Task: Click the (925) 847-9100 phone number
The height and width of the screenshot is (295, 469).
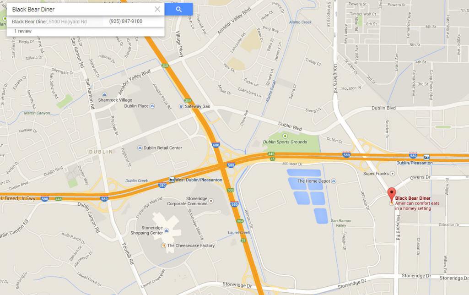Action: [x=126, y=21]
